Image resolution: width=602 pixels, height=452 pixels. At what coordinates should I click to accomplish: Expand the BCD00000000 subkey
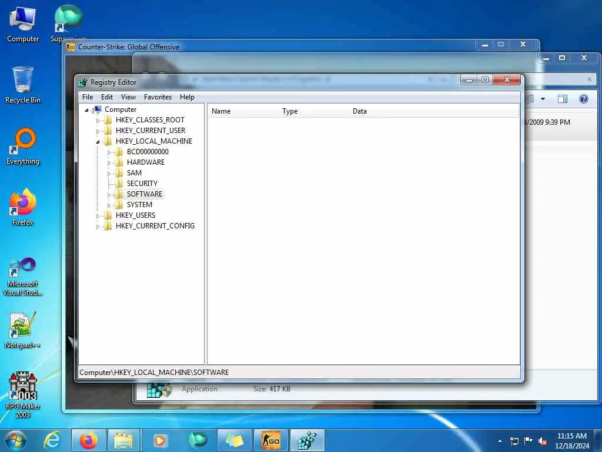click(109, 152)
